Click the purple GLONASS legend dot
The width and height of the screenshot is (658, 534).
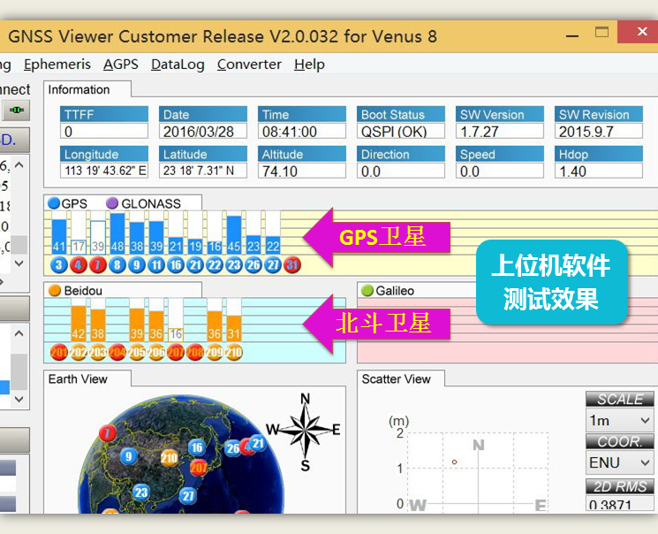pos(112,203)
